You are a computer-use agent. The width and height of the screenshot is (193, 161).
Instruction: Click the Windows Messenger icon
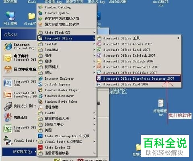(40, 96)
